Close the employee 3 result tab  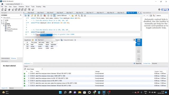[32, 63]
